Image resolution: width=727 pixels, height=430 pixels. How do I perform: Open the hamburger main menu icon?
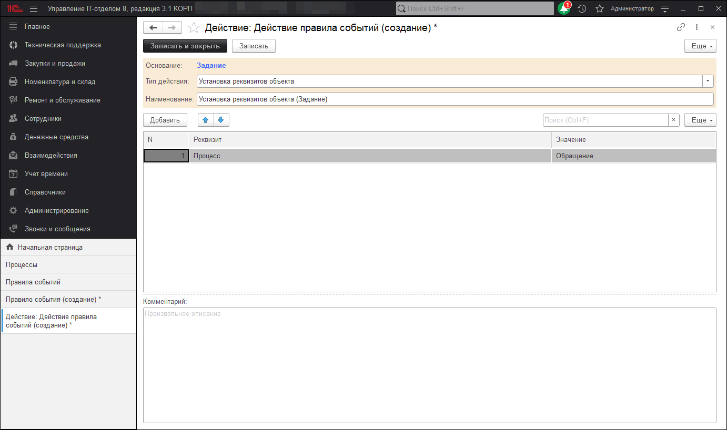[34, 9]
